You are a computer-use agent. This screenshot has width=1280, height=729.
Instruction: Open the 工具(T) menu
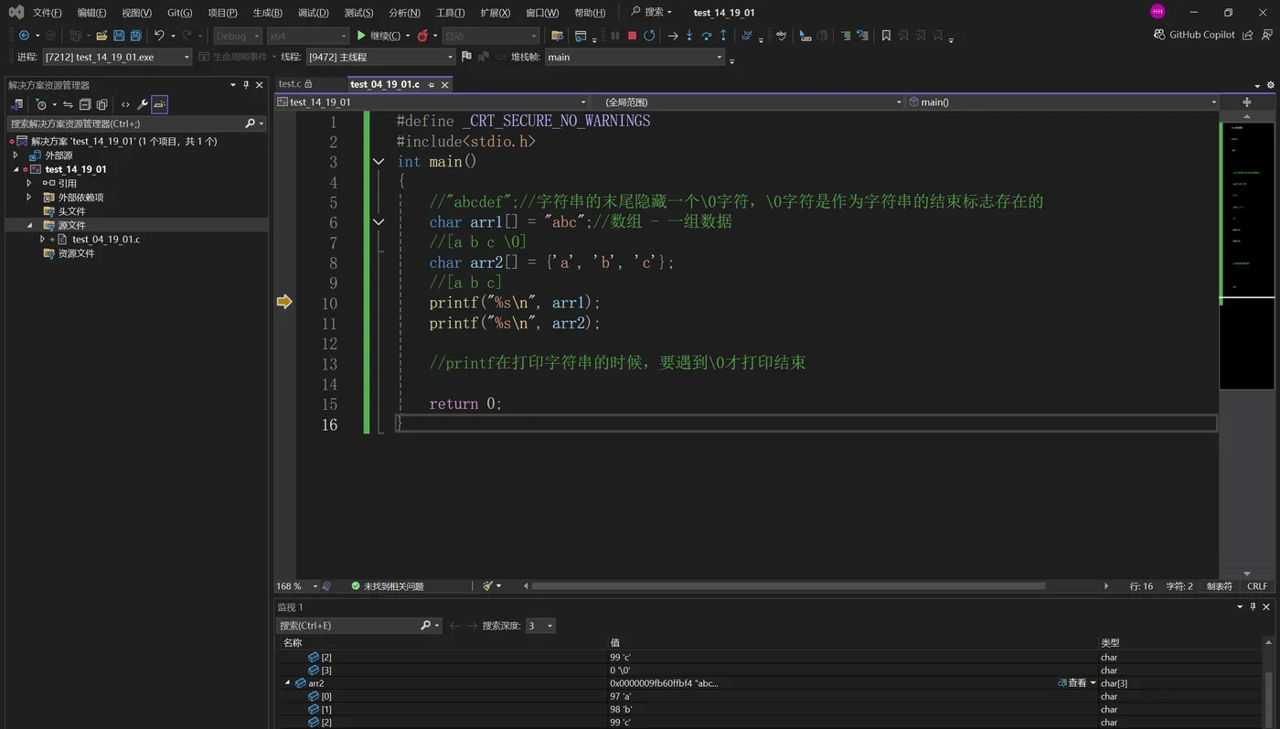pos(451,13)
